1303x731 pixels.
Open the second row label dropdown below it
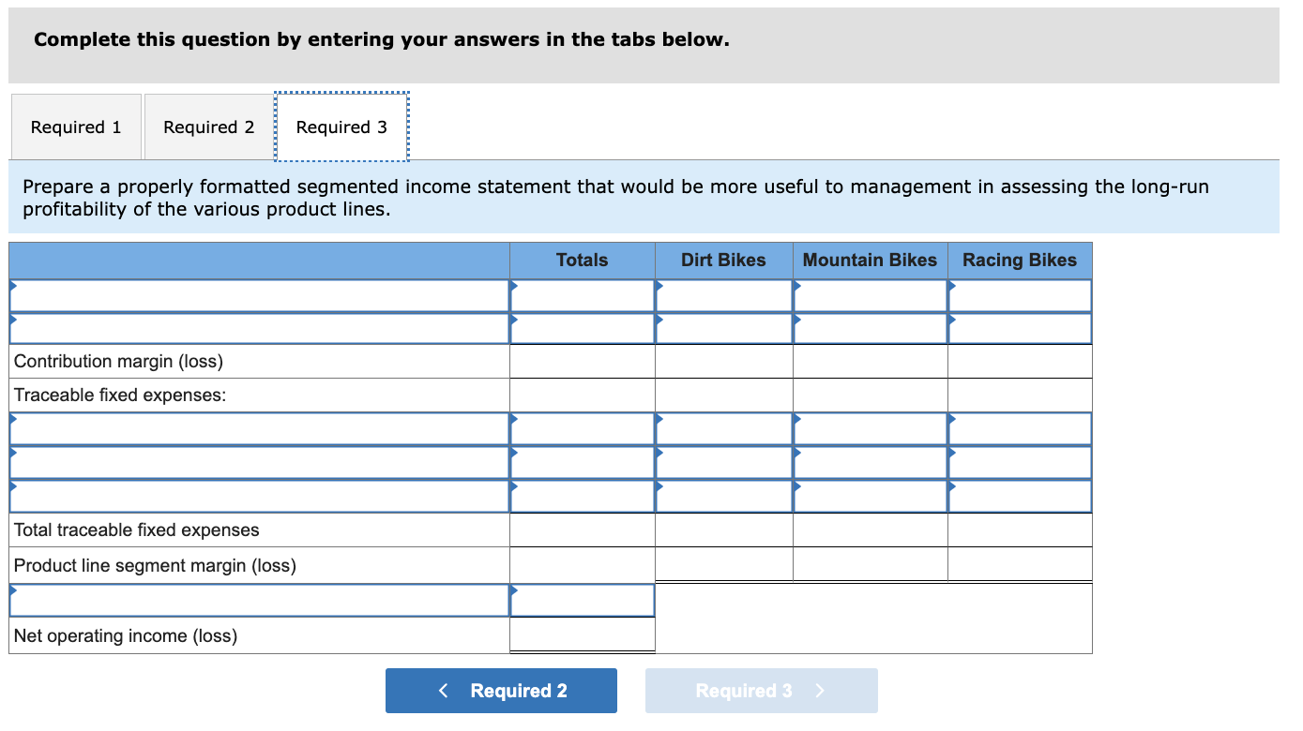coord(258,328)
